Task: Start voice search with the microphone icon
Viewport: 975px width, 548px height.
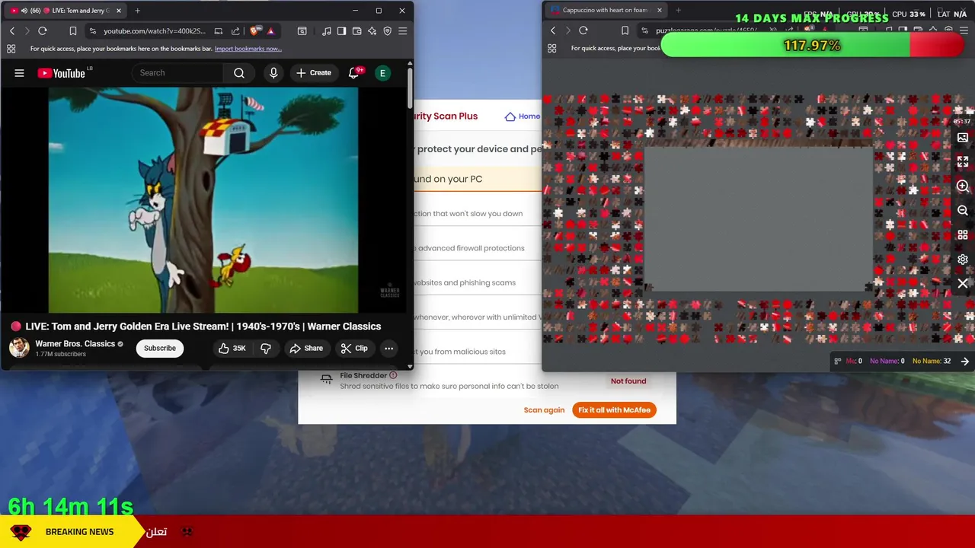Action: pos(273,73)
